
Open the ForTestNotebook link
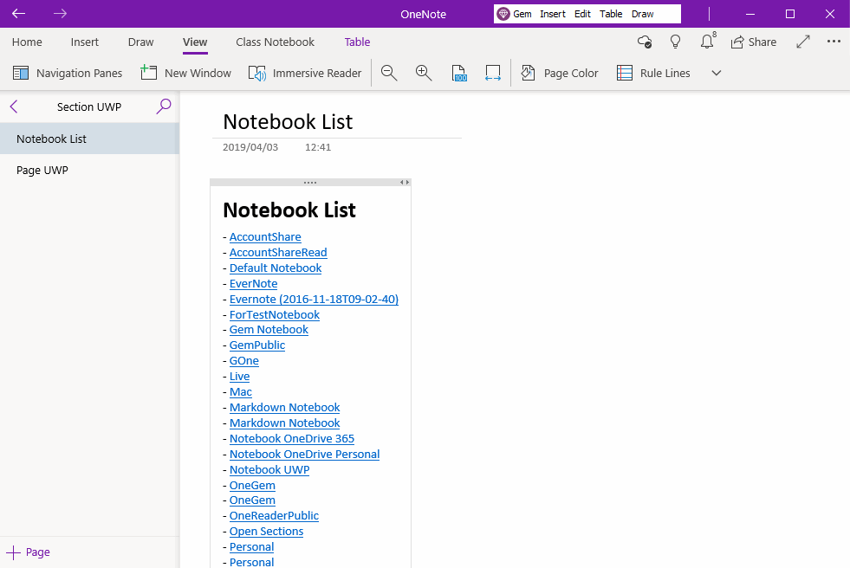pyautogui.click(x=275, y=315)
